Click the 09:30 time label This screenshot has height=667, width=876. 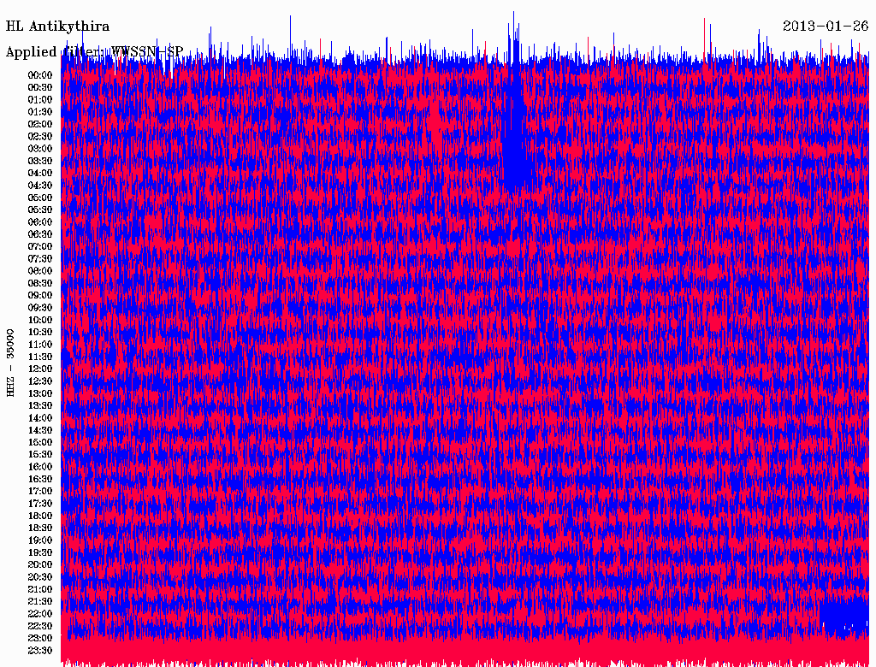40,308
